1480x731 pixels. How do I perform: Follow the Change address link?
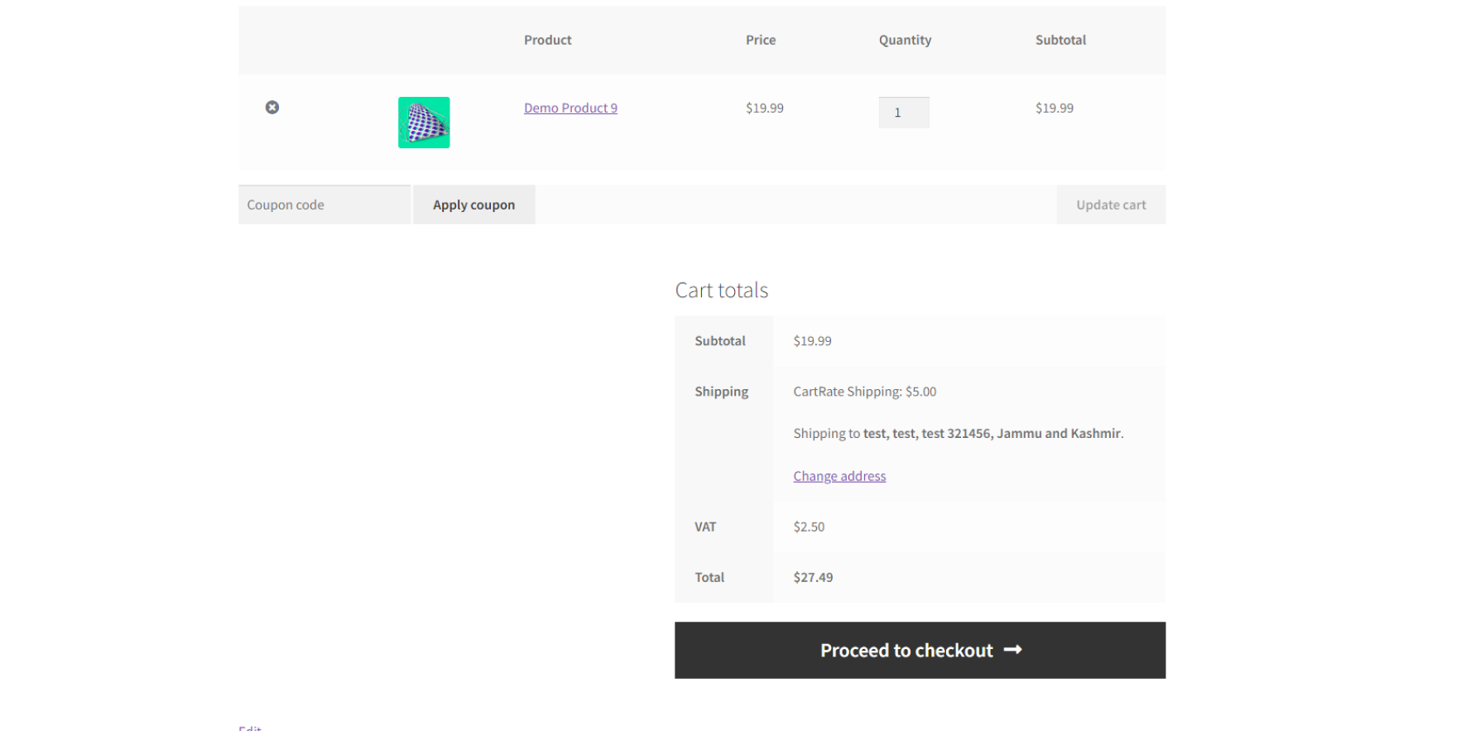[839, 476]
